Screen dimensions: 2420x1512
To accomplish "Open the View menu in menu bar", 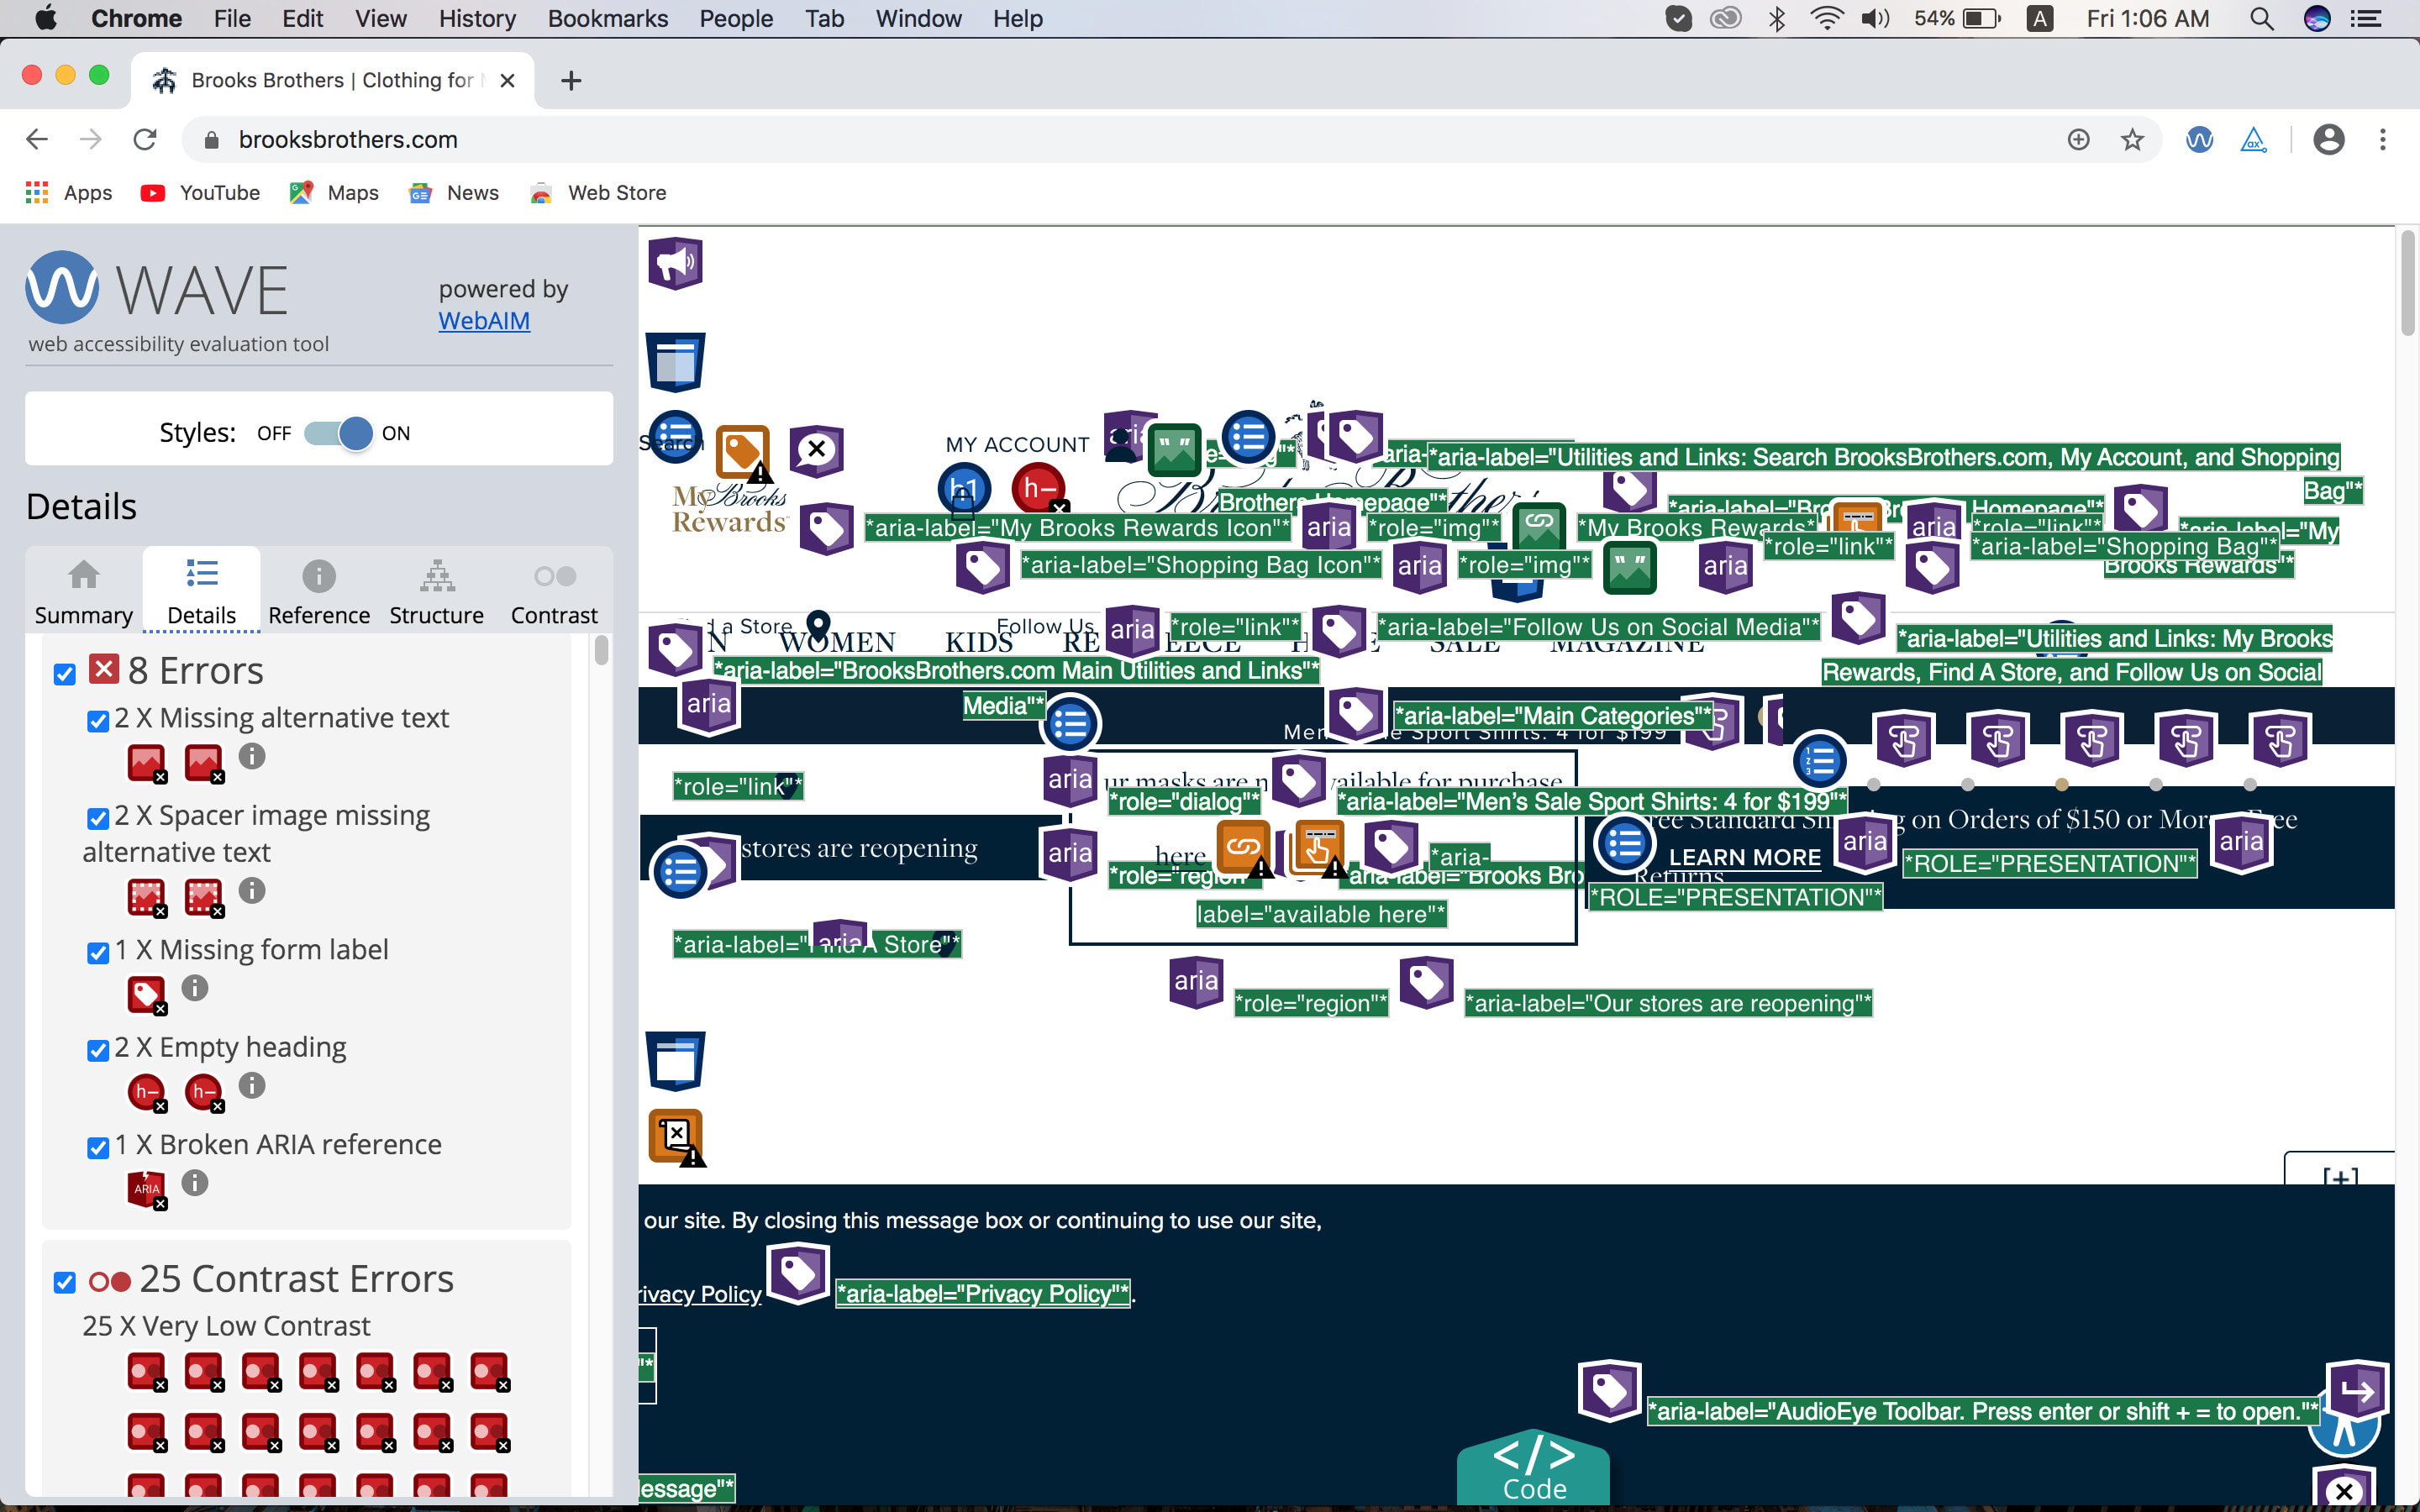I will [381, 18].
